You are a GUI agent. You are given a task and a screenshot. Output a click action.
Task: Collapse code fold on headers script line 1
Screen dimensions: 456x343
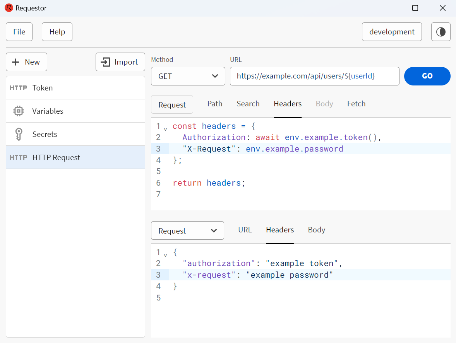(165, 128)
